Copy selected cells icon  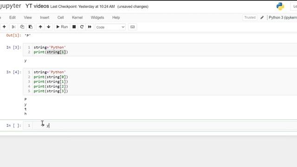(x=22, y=27)
